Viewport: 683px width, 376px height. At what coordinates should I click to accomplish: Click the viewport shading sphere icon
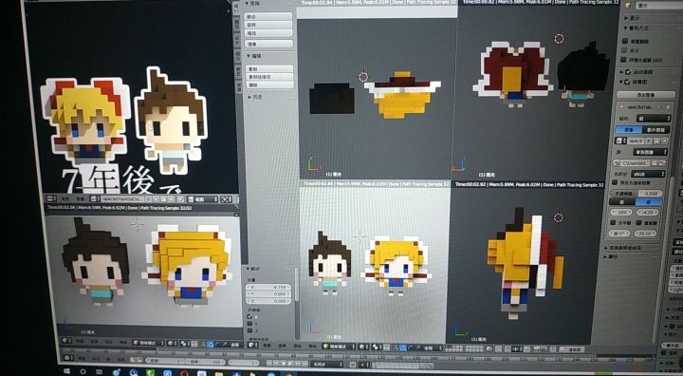pyautogui.click(x=362, y=348)
